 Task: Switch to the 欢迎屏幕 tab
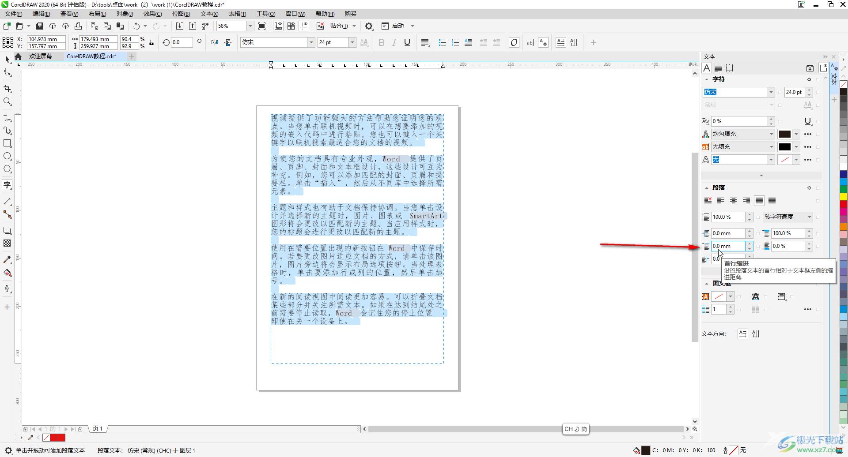click(40, 56)
